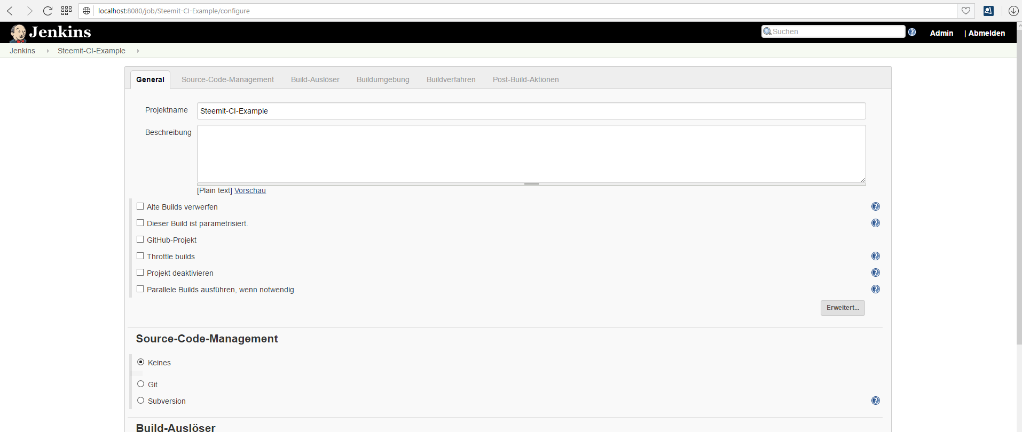
Task: Enable Parallele Builds ausführen checkbox
Action: click(140, 289)
